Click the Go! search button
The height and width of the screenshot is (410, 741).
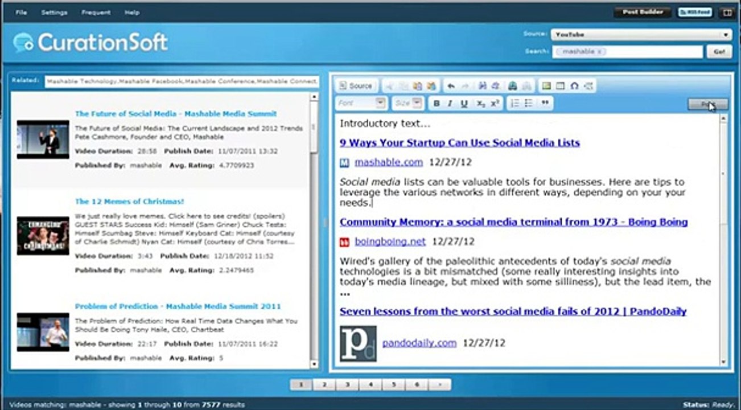[719, 52]
